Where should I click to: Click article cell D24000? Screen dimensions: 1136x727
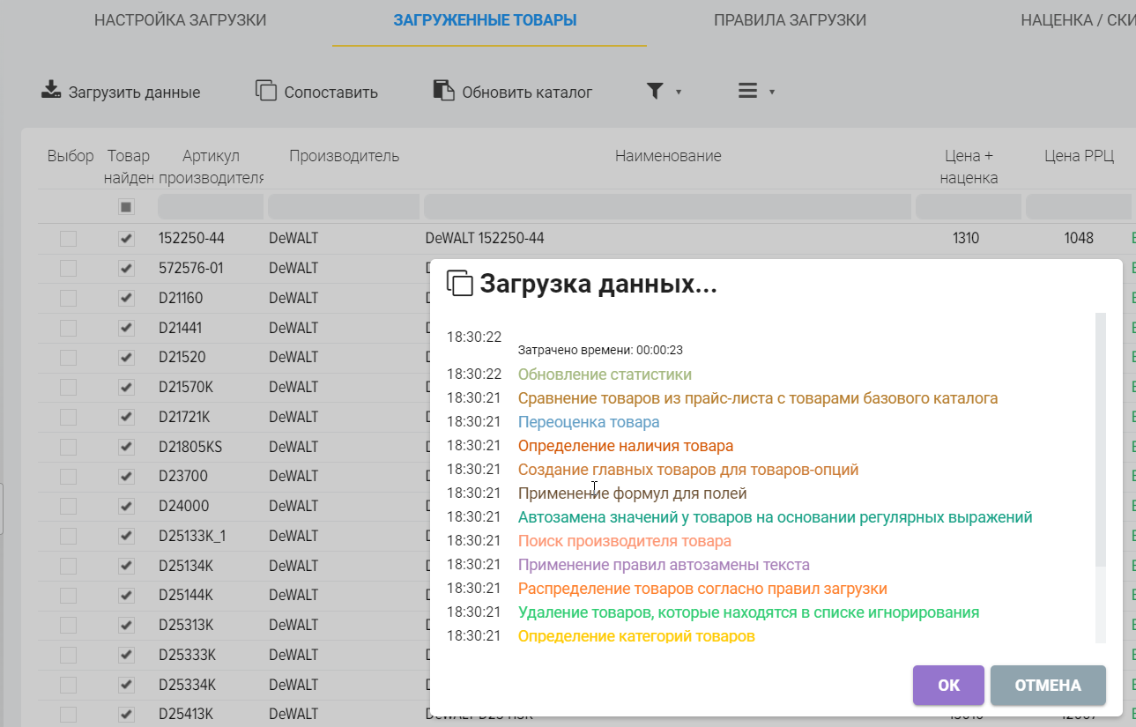click(182, 506)
